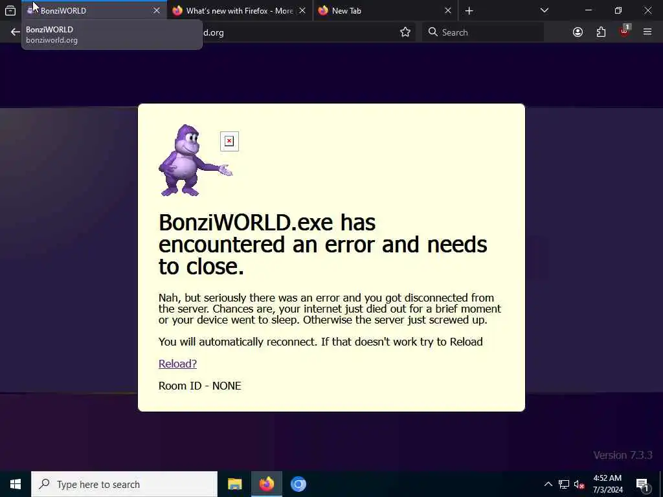Image resolution: width=663 pixels, height=497 pixels.
Task: Open the network status tray icon
Action: [x=564, y=484]
